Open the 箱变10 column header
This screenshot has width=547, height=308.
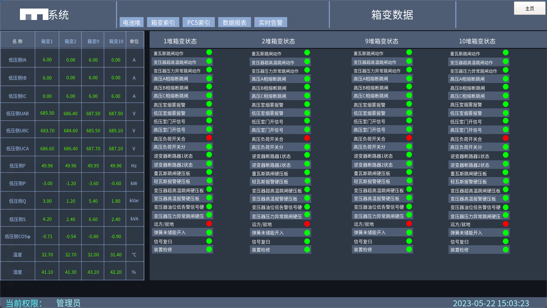(x=115, y=41)
